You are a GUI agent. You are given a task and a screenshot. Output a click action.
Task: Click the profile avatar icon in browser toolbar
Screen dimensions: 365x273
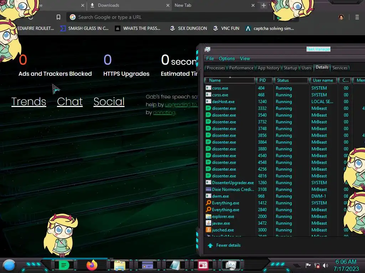[x=341, y=17]
